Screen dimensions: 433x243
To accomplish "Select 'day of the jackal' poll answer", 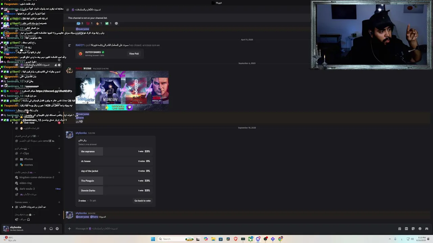I will 115,171.
